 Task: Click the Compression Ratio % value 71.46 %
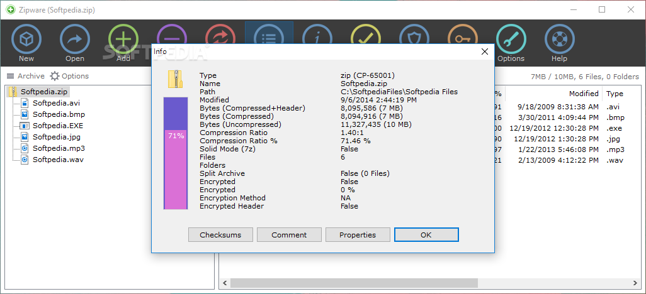pyautogui.click(x=356, y=141)
